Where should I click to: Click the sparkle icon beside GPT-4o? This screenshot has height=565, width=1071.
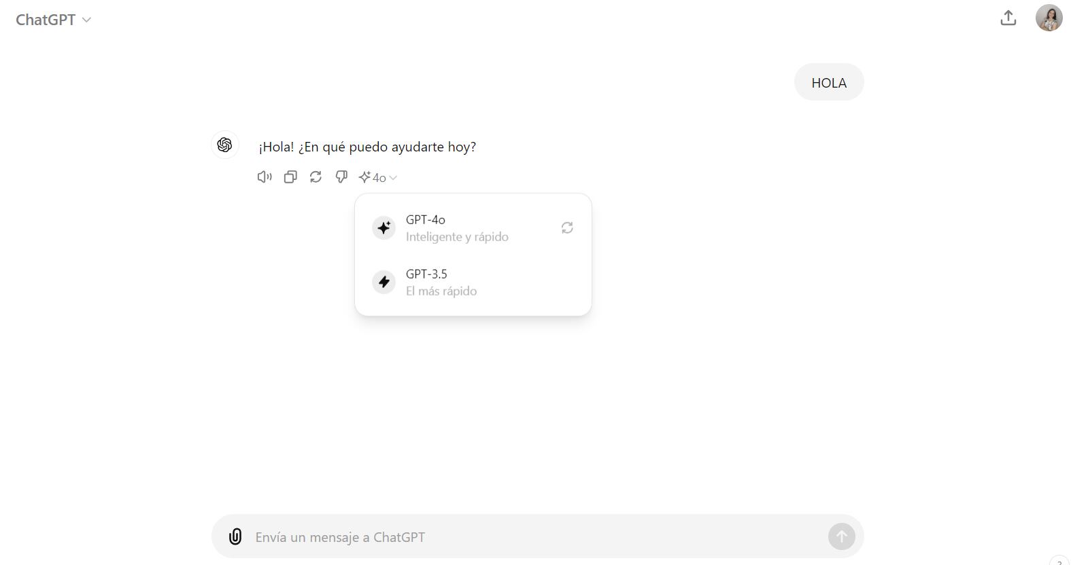pyautogui.click(x=384, y=227)
